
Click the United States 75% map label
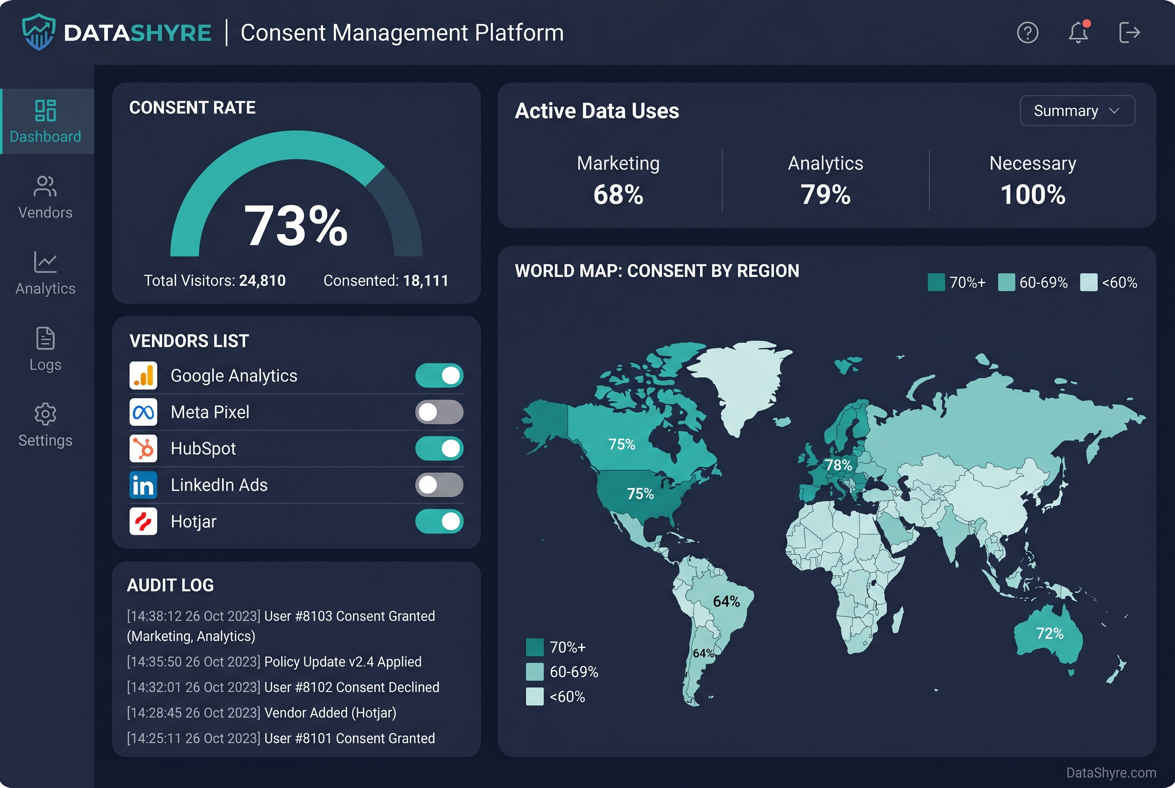click(x=640, y=493)
